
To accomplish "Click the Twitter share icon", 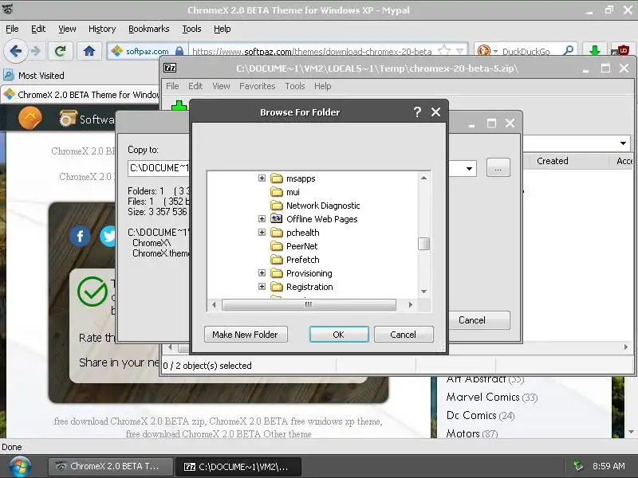I will click(x=108, y=236).
